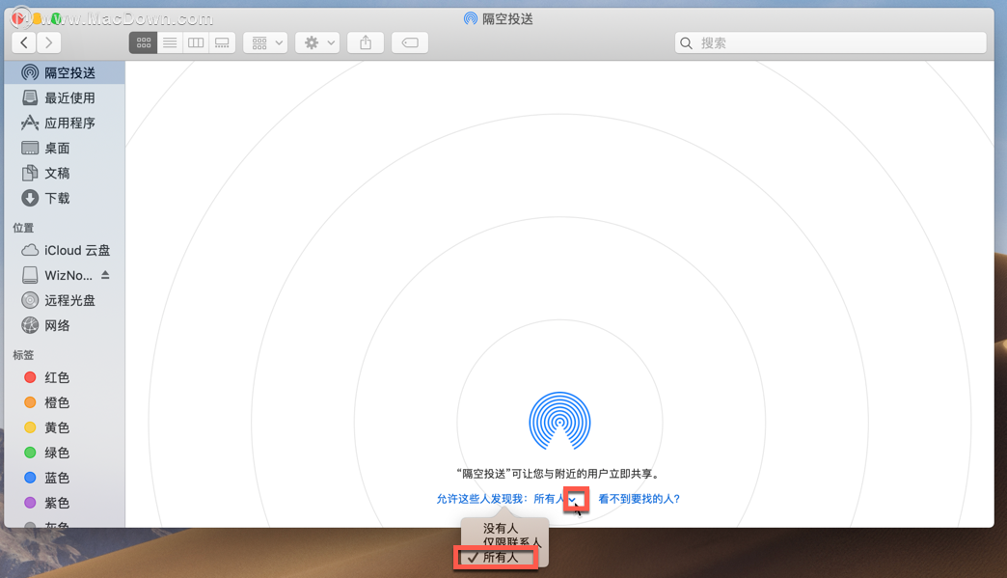Screen dimensions: 1007x578
Task: Open 网络 in the sidebar
Action: point(65,325)
